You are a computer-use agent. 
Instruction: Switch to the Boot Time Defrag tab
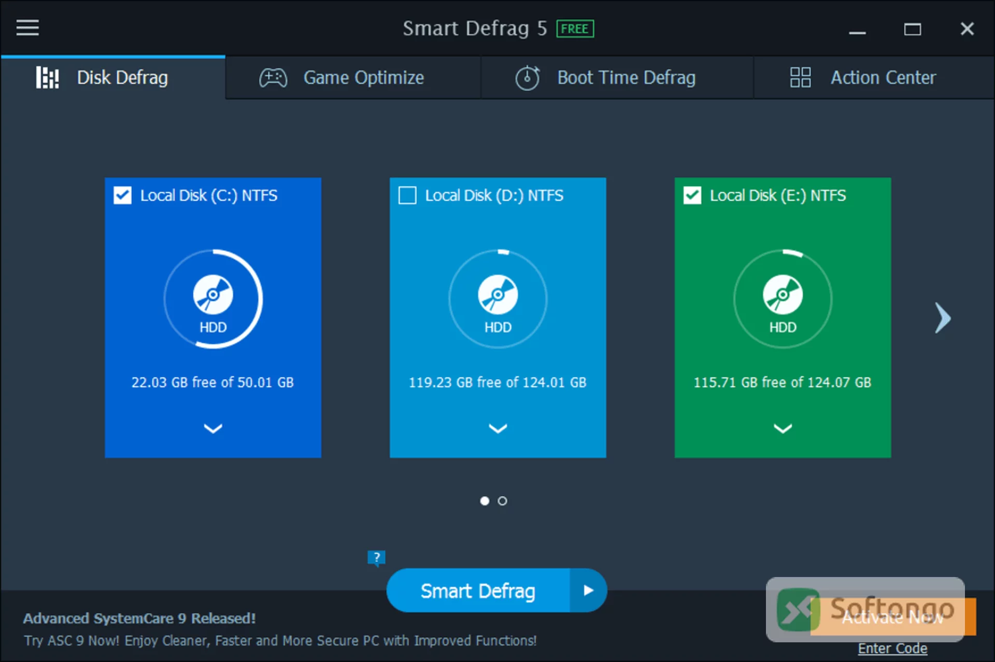coord(617,78)
